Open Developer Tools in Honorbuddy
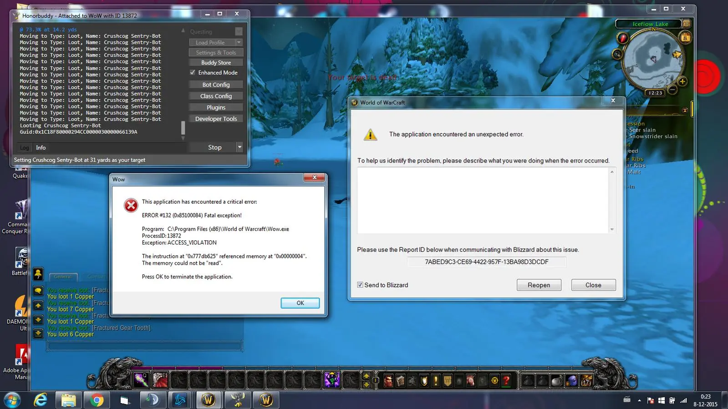This screenshot has height=409, width=728. (216, 119)
